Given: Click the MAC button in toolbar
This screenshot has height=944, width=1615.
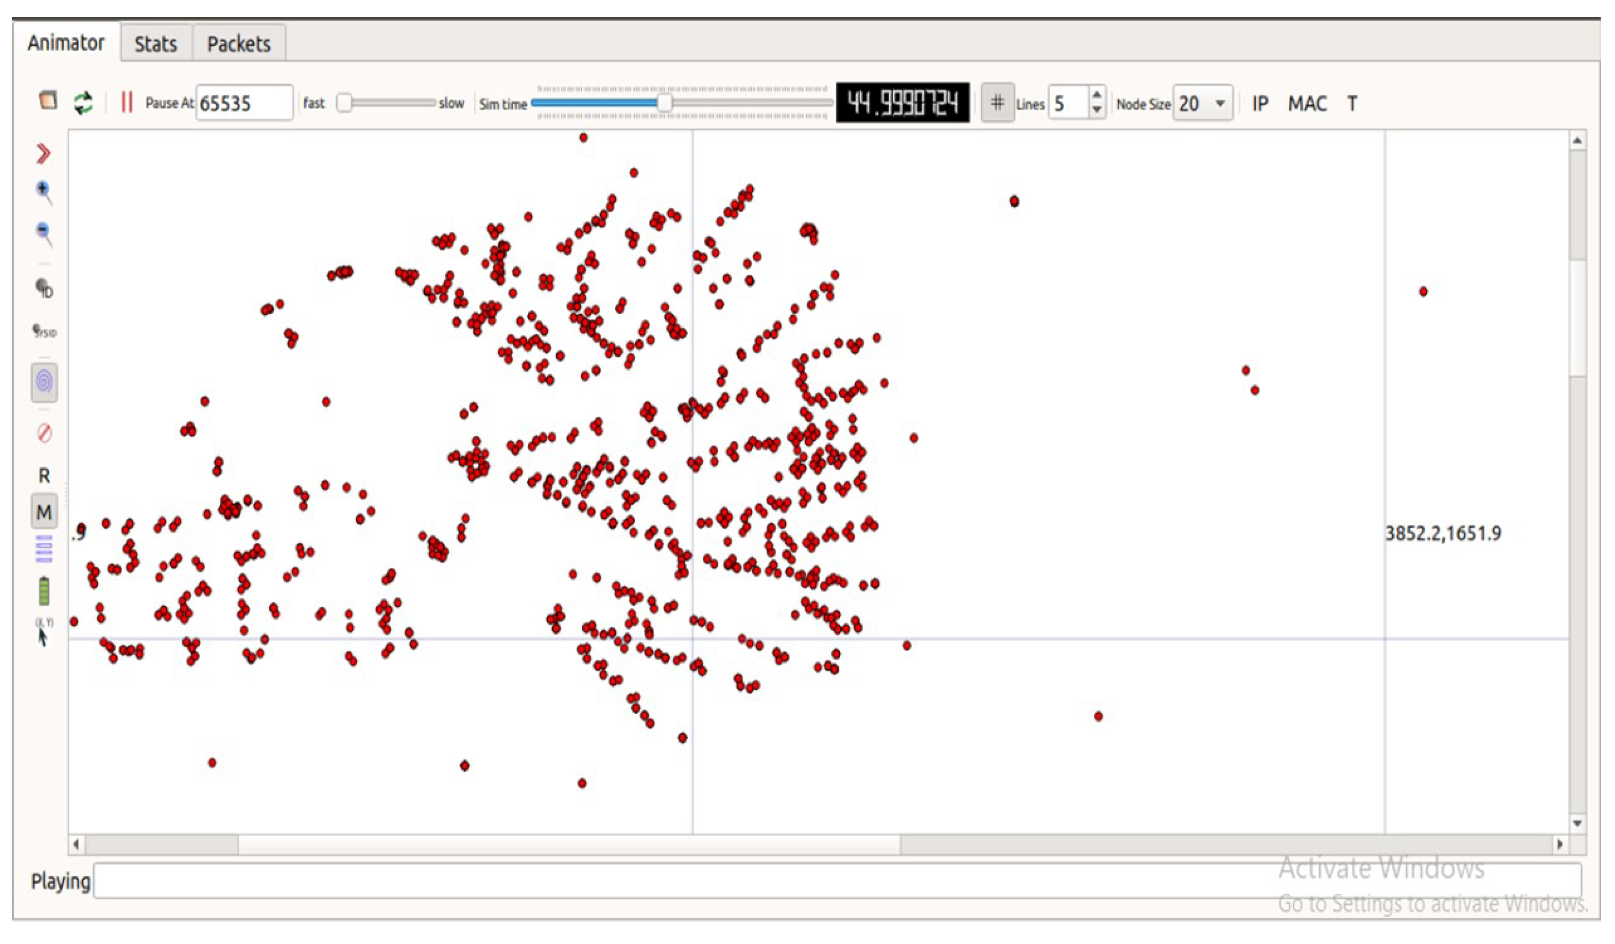Looking at the screenshot, I should [x=1307, y=103].
